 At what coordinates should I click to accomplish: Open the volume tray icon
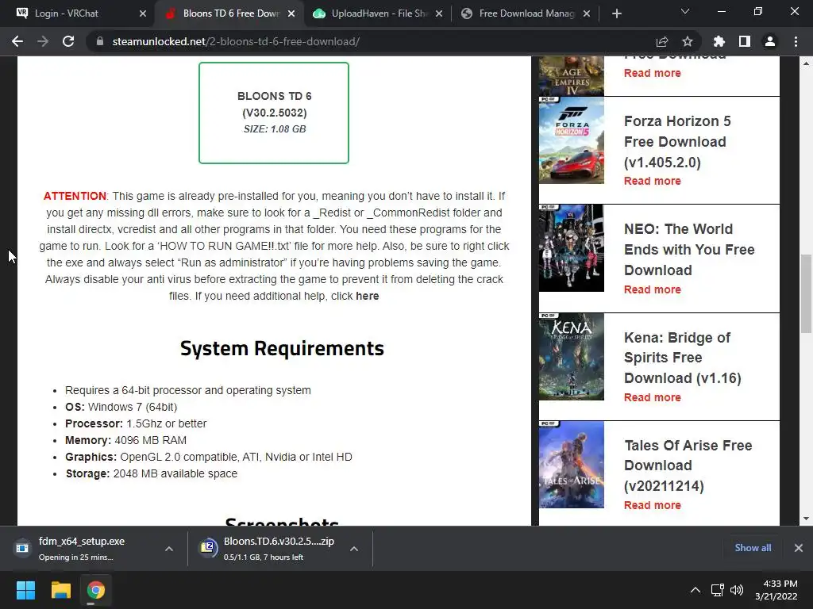(736, 590)
